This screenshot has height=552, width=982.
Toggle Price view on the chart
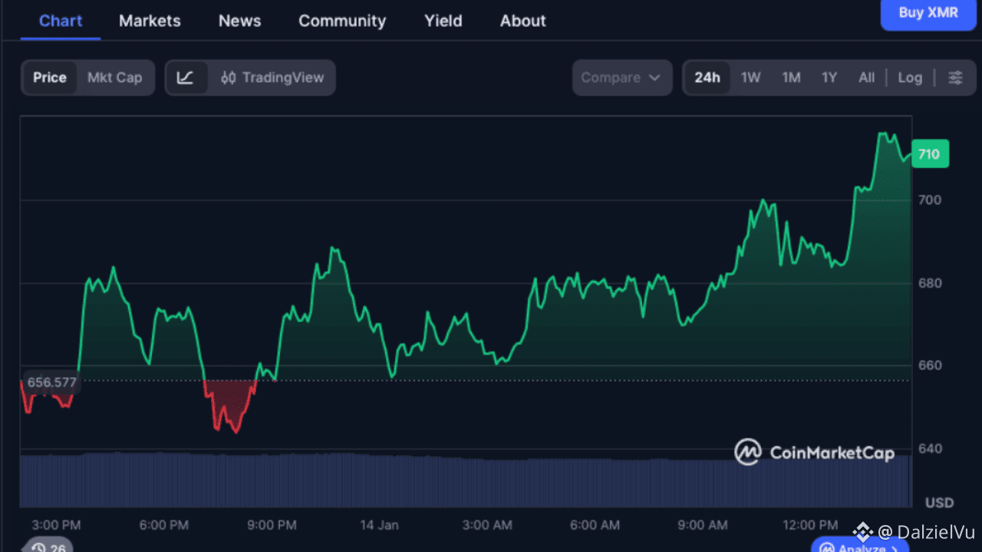pyautogui.click(x=50, y=77)
